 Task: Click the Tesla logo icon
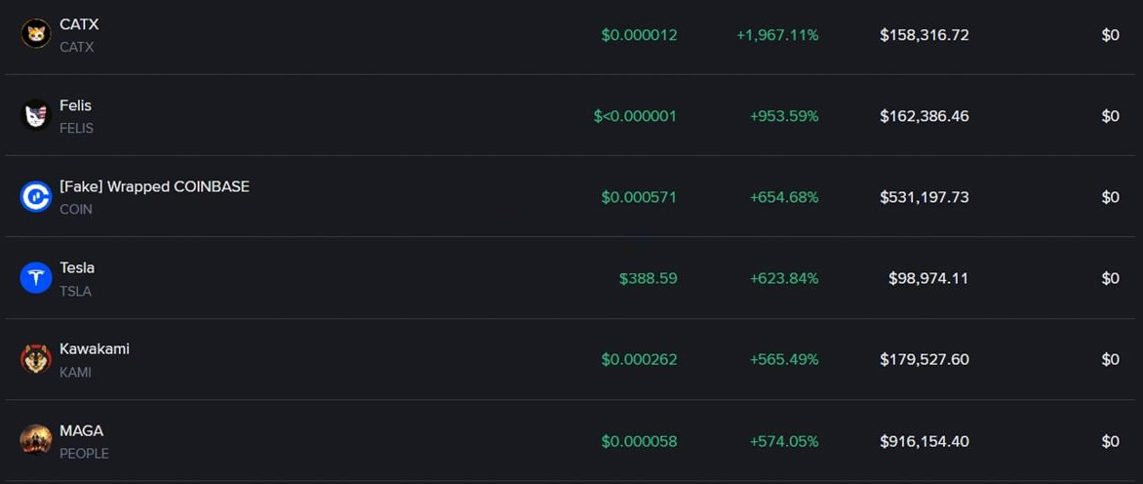pos(36,278)
